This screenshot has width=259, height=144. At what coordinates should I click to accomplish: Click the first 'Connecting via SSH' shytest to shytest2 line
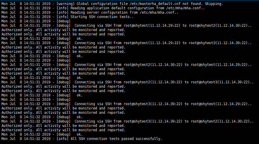[126, 25]
